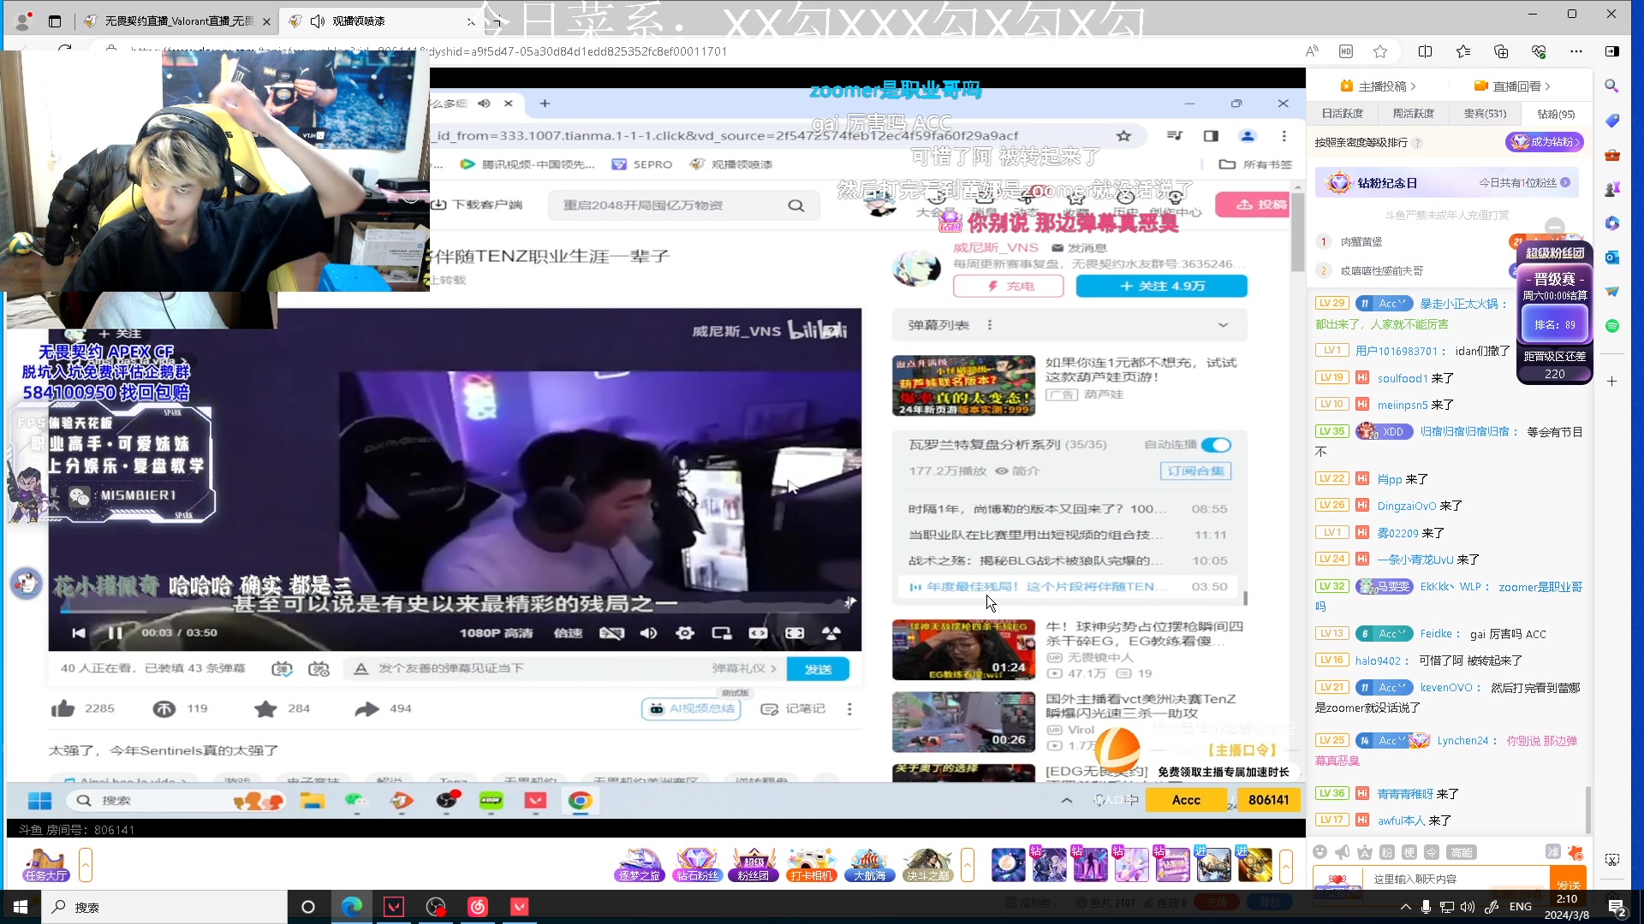Screen dimensions: 1644x924
Task: Click the fullscreen icon in player
Action: [831, 633]
